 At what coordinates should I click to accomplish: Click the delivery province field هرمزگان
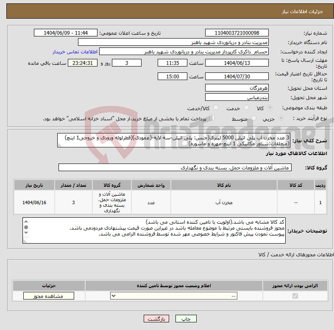coord(237,88)
